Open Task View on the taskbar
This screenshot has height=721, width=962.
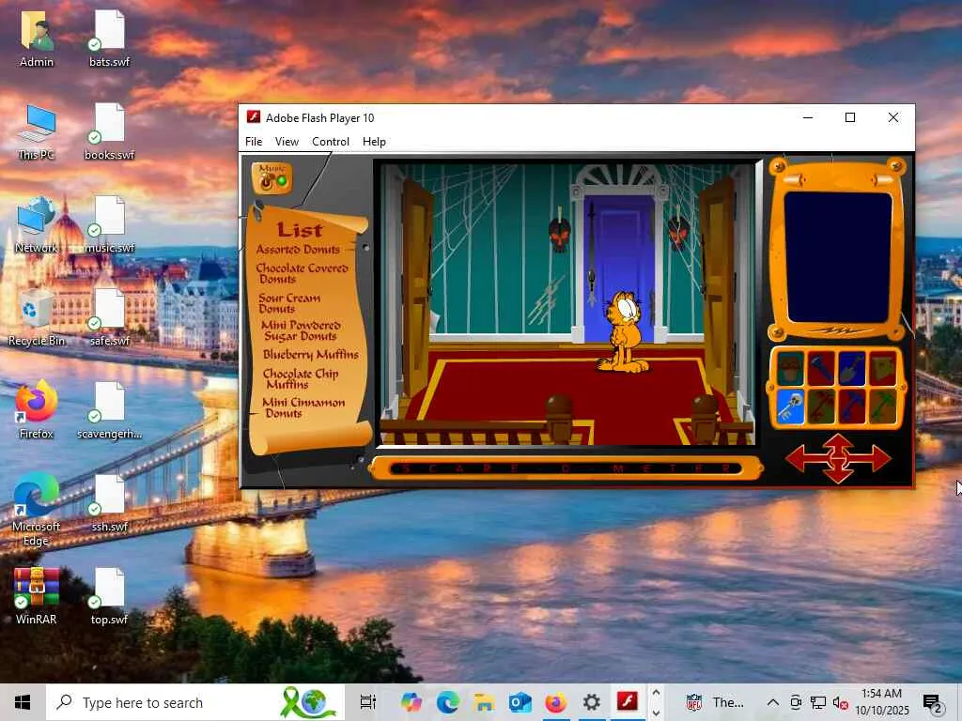tap(367, 702)
